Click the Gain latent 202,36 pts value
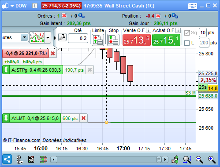 [x=79, y=23]
